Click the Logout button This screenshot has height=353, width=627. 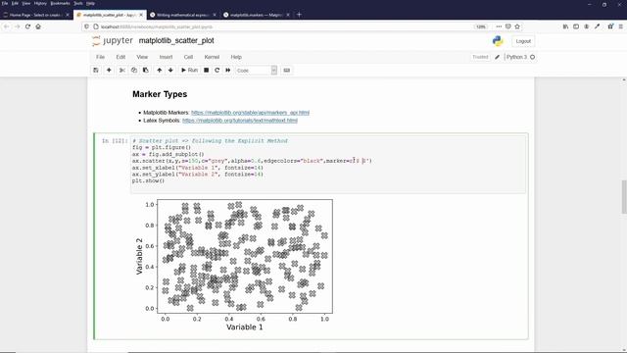523,41
